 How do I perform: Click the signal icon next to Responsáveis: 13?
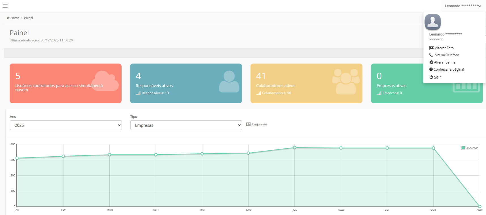coord(138,93)
